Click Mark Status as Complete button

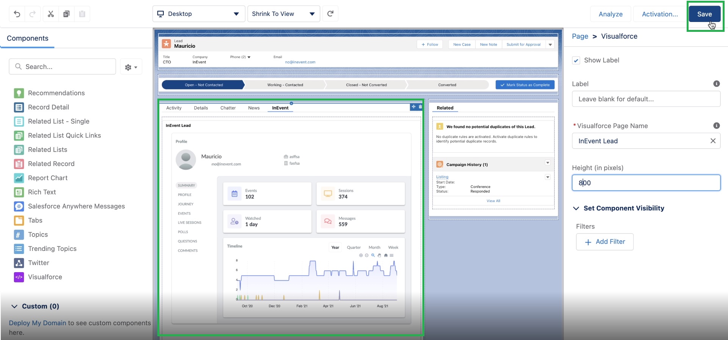(x=525, y=85)
